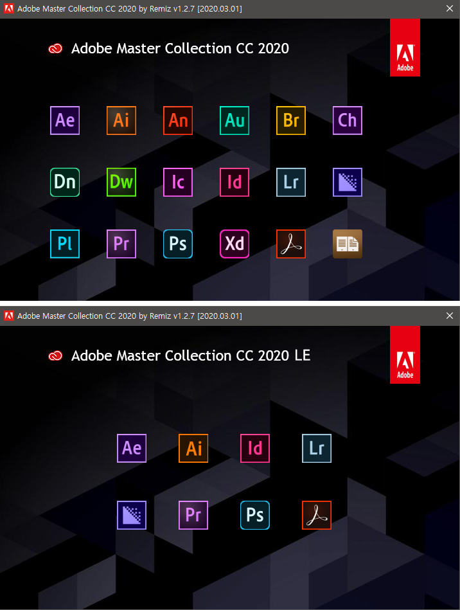Select Acrobat icon in top window
The width and height of the screenshot is (460, 610).
(x=291, y=244)
